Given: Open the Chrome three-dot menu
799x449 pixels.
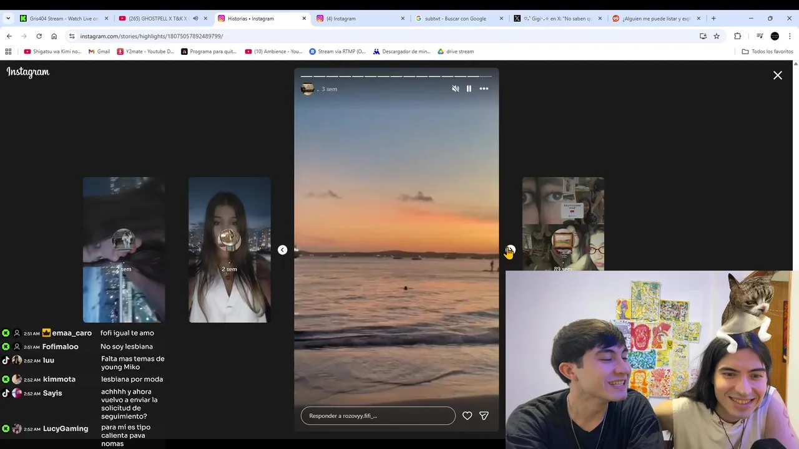Looking at the screenshot, I should (x=790, y=36).
